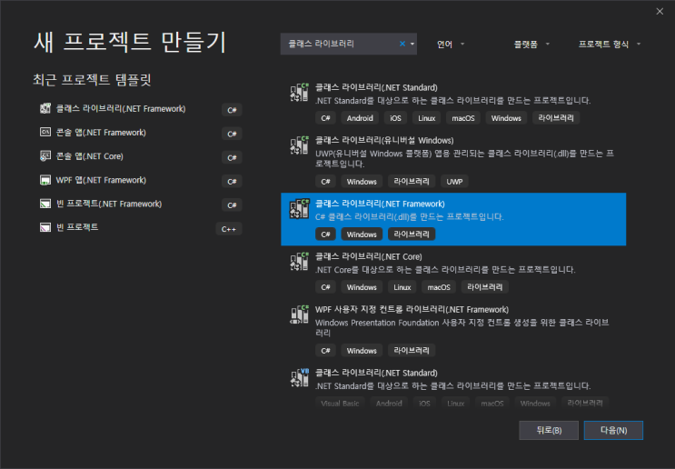Click the VB 클래스 라이브러리(.NET Standard) result icon
This screenshot has width=675, height=469.
coord(299,378)
